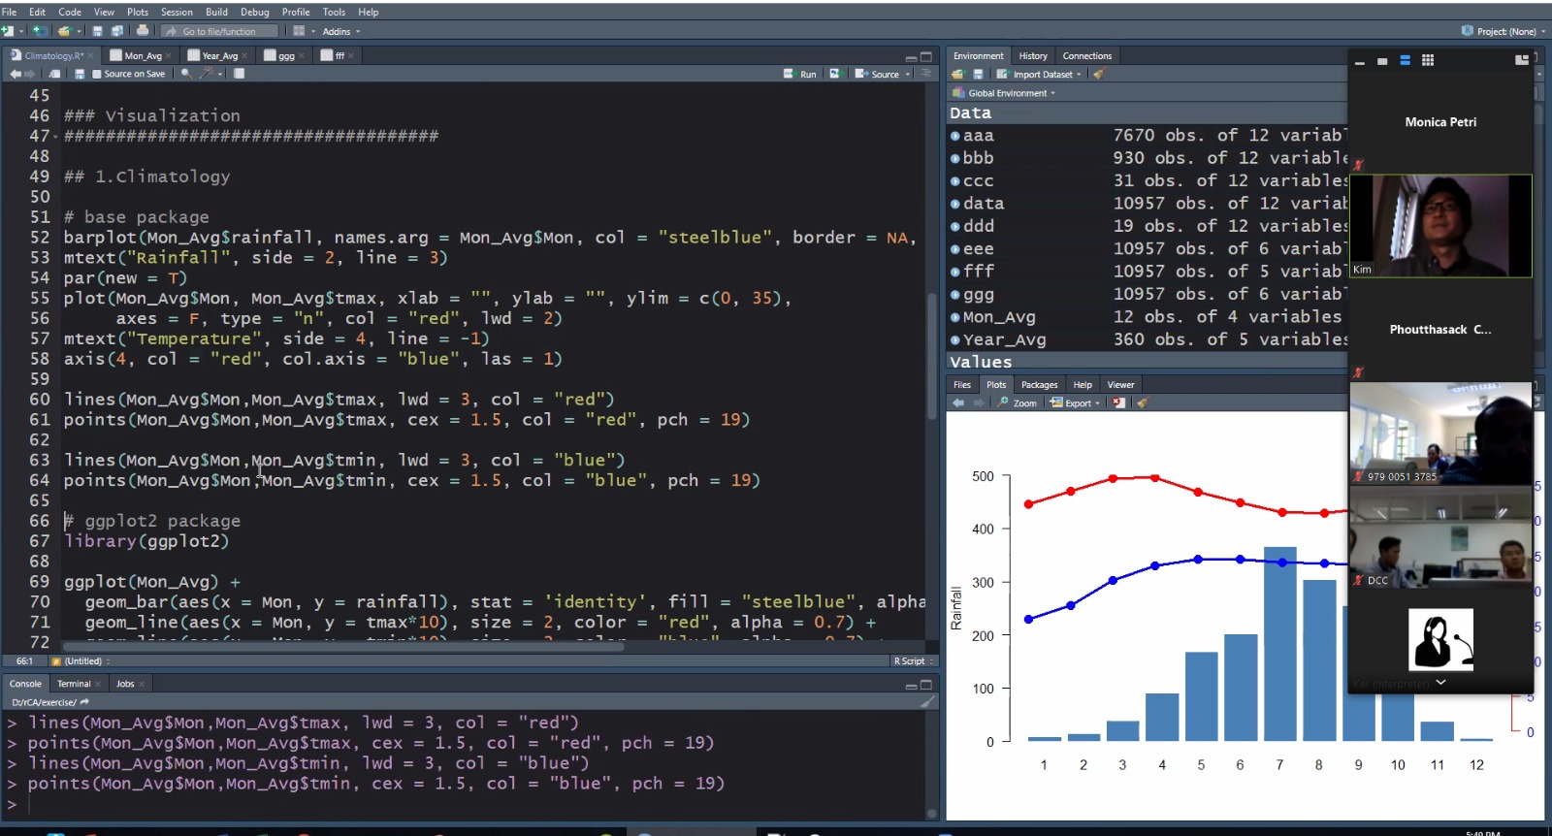Image resolution: width=1552 pixels, height=836 pixels.
Task: Click save all open documents icon
Action: point(116,31)
